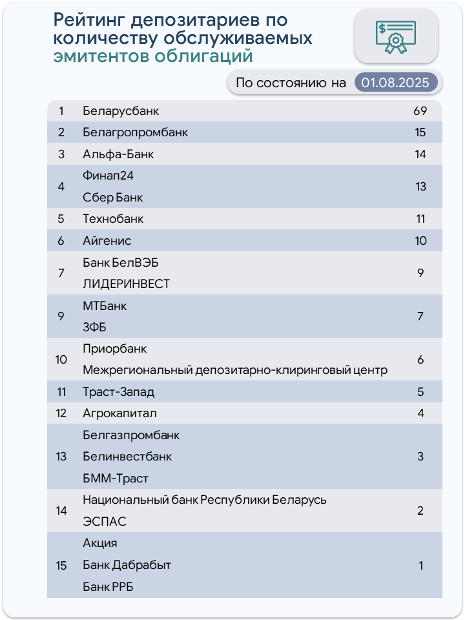Click 'Финап24' depository name
This screenshot has width=465, height=620.
click(108, 176)
